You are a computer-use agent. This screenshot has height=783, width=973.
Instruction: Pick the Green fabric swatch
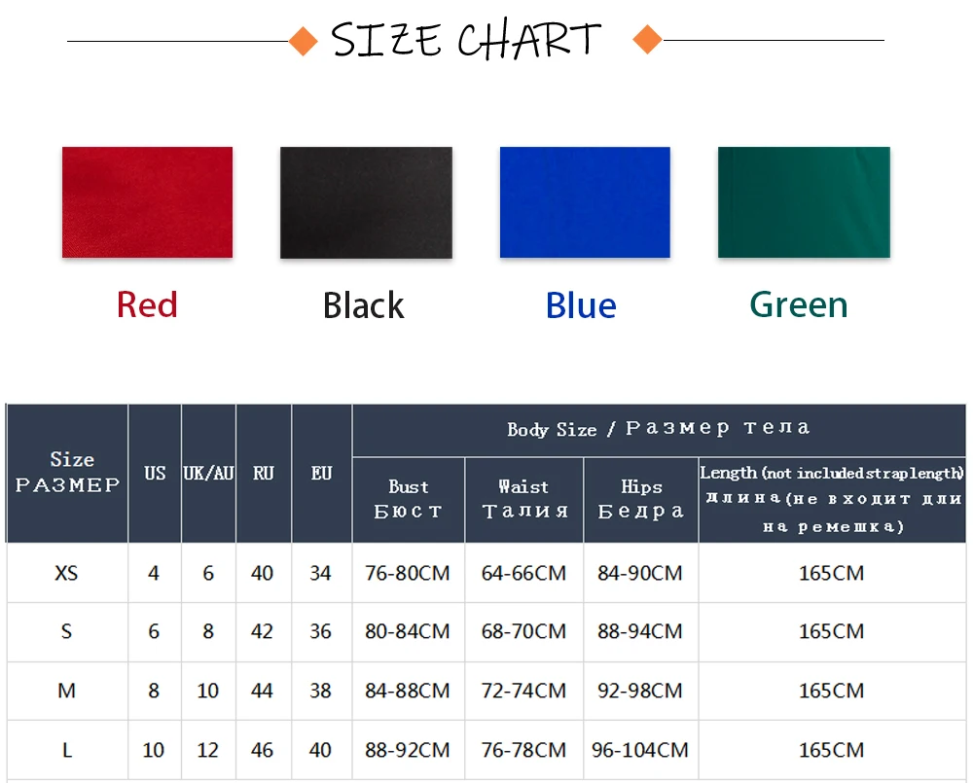pyautogui.click(x=805, y=202)
